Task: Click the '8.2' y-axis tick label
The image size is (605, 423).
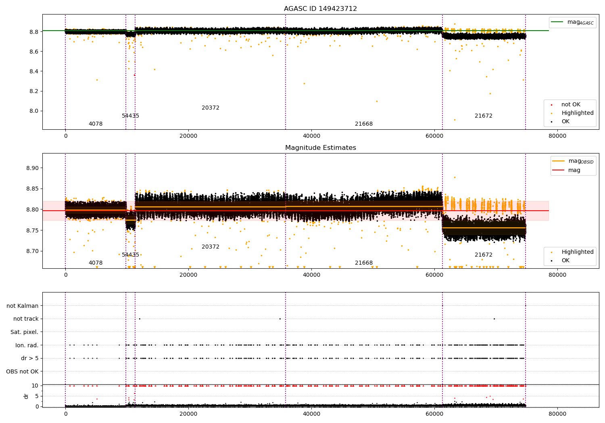Action: tap(34, 91)
